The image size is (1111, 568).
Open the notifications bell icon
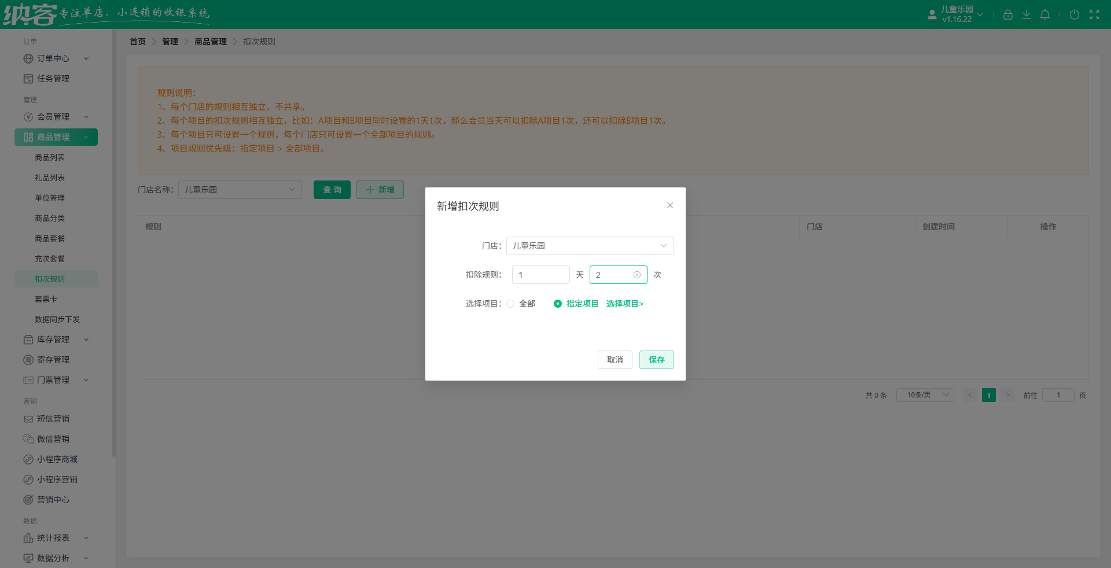coord(1045,14)
